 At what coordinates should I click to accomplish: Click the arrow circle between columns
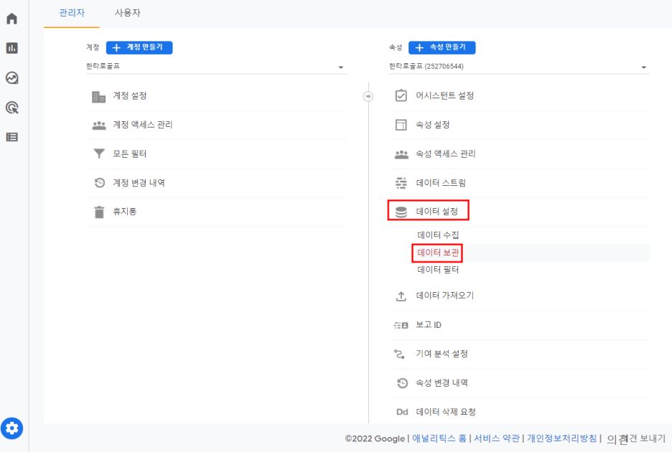(368, 96)
